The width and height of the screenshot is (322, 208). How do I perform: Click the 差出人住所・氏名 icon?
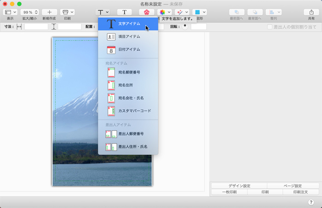click(111, 147)
